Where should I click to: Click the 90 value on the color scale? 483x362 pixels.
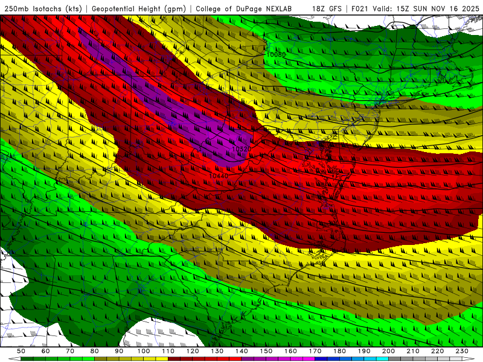[x=119, y=351]
